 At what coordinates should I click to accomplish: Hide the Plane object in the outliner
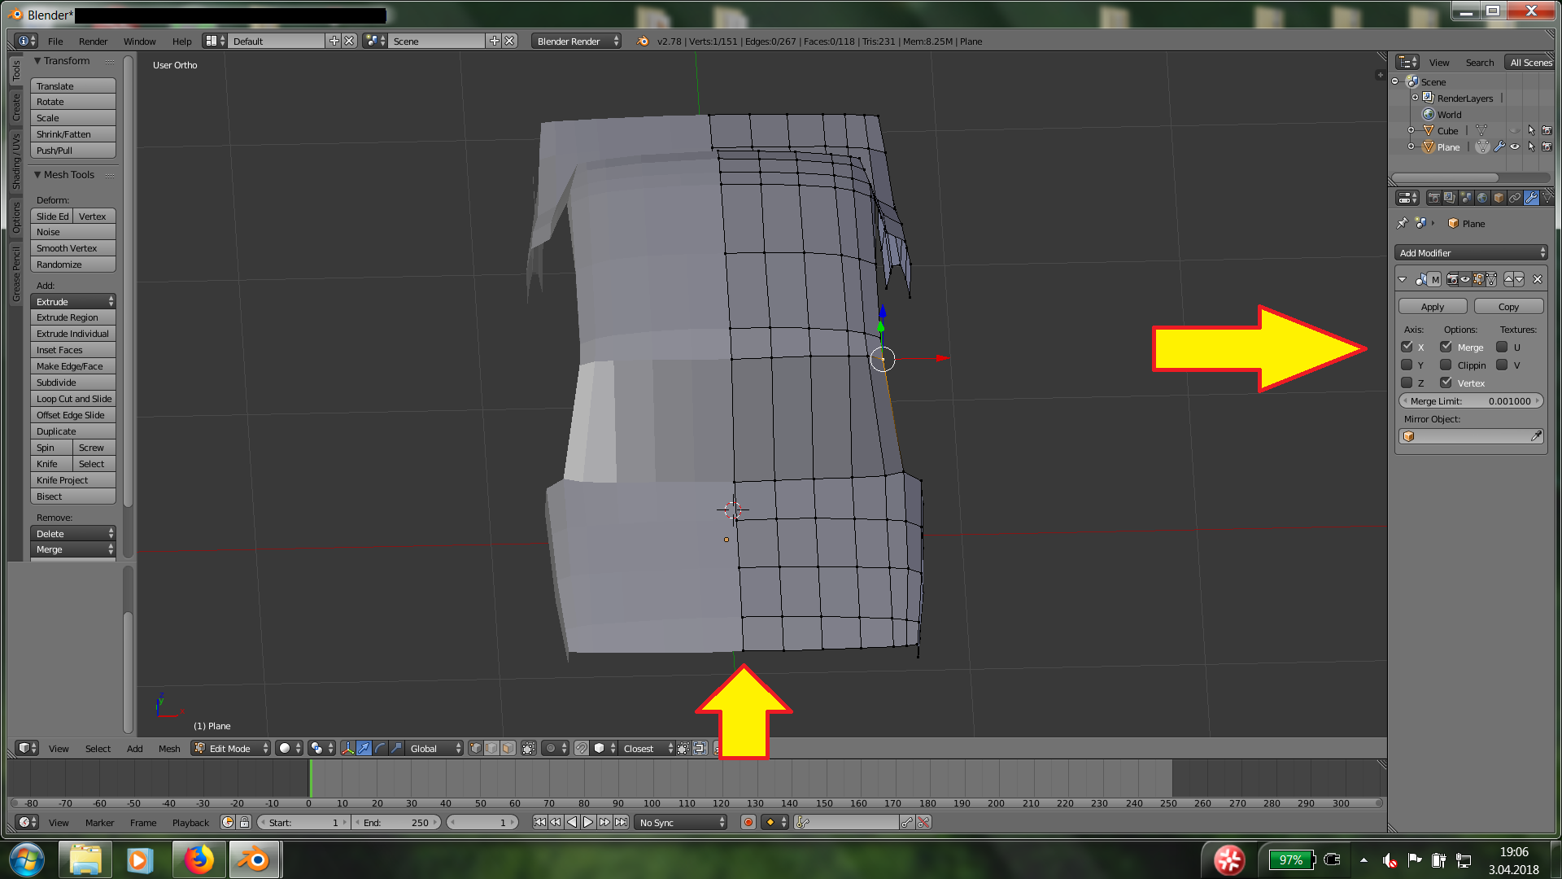pos(1515,147)
